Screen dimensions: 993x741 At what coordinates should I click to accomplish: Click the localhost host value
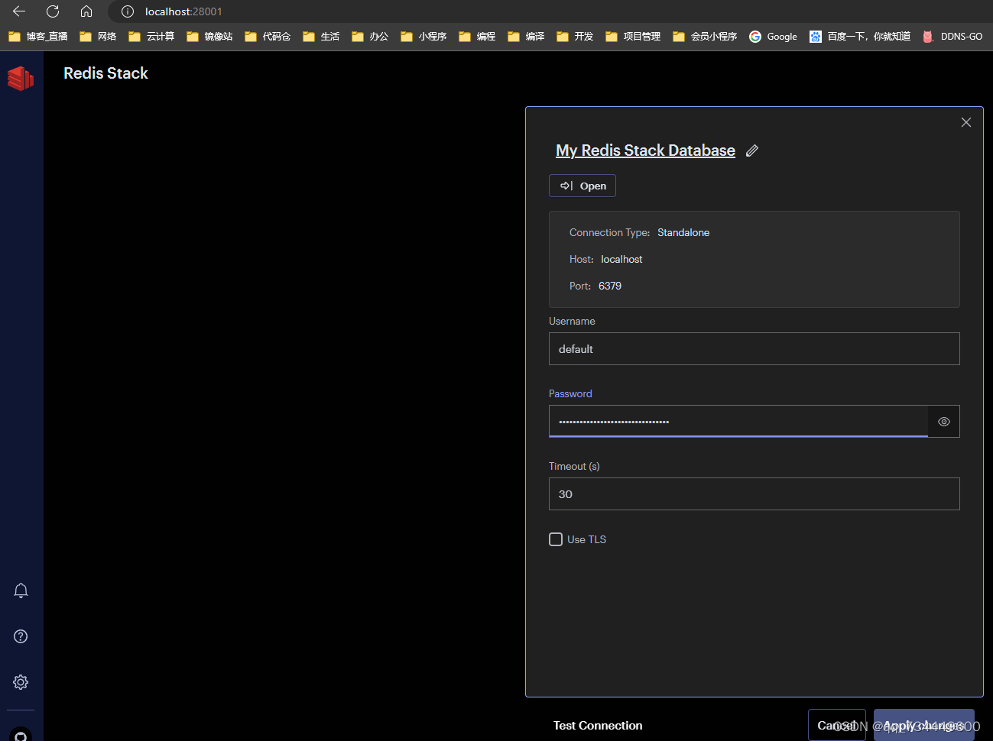click(621, 259)
